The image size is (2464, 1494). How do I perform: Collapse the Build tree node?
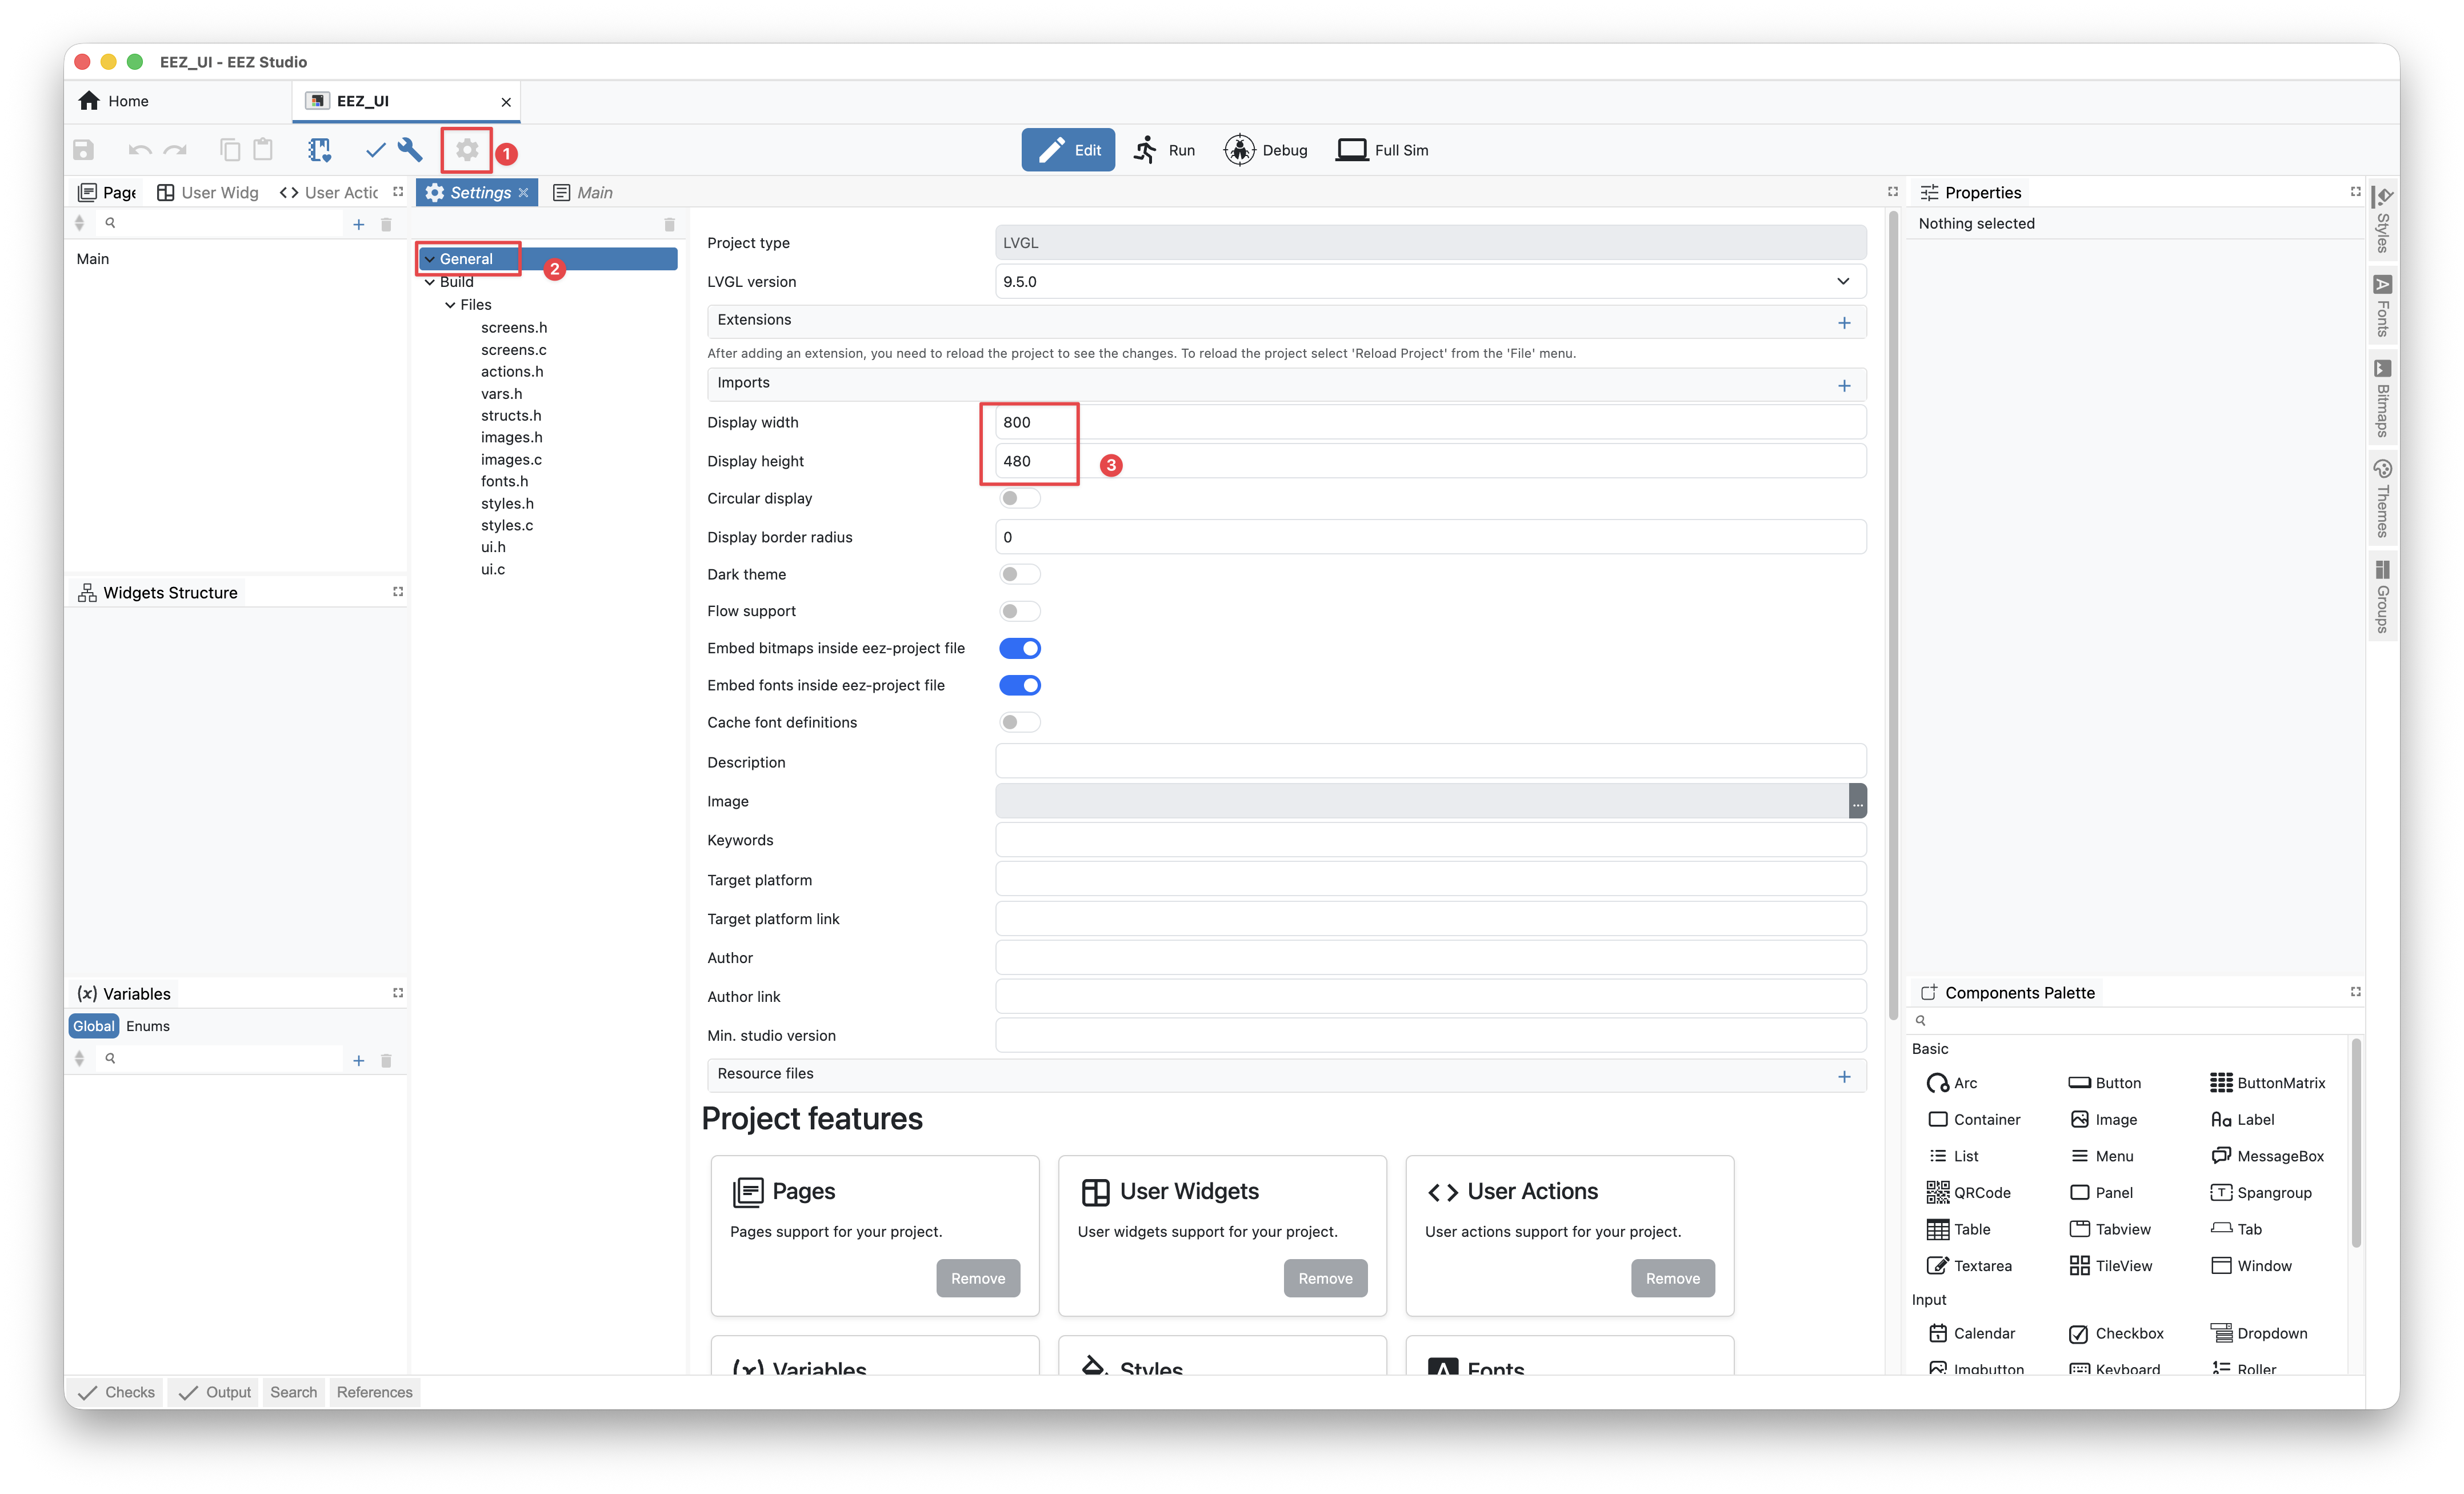tap(429, 282)
